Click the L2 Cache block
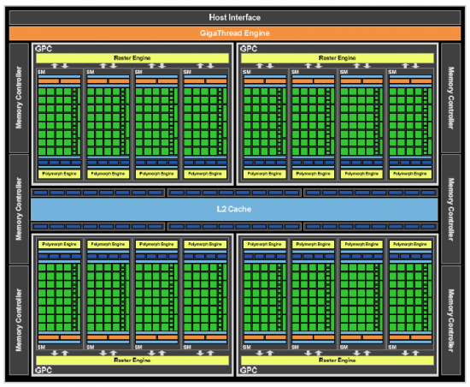 click(x=234, y=209)
